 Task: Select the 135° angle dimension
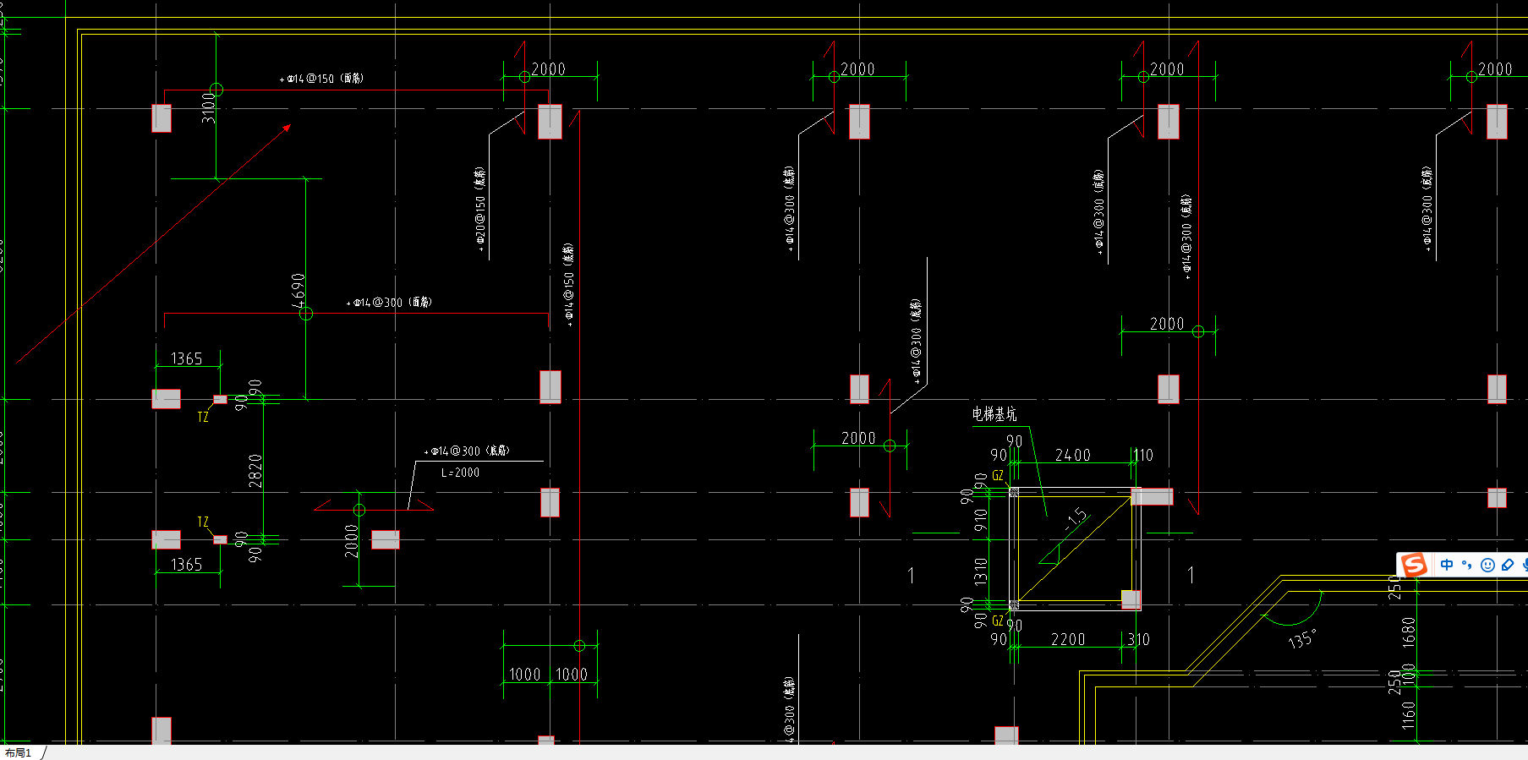(1301, 638)
